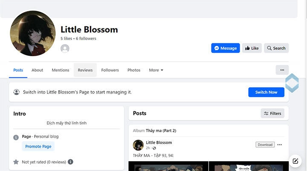Click the Messenger Message button
This screenshot has width=307, height=171.
pyautogui.click(x=225, y=48)
